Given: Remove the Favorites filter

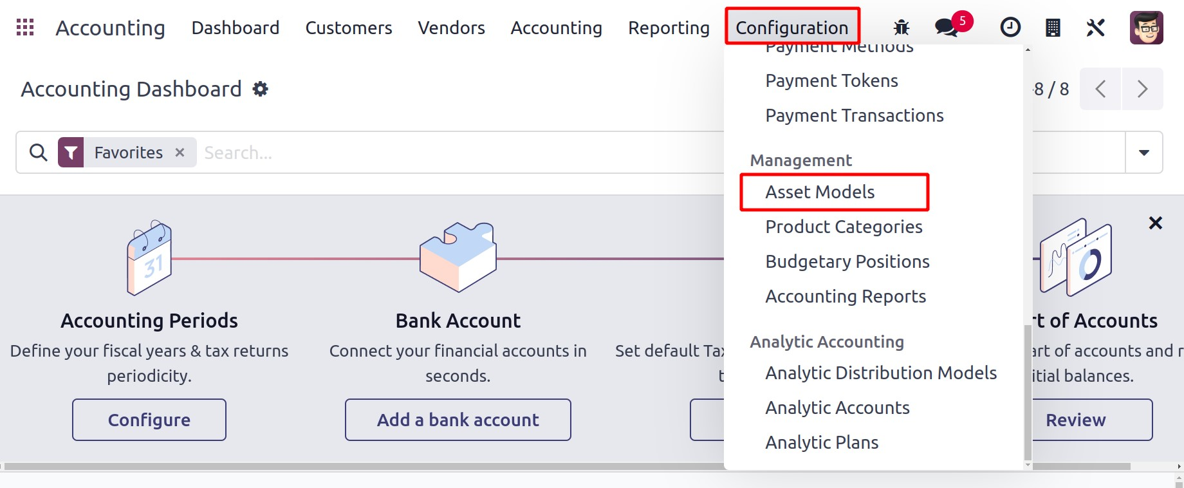Looking at the screenshot, I should click(x=180, y=153).
